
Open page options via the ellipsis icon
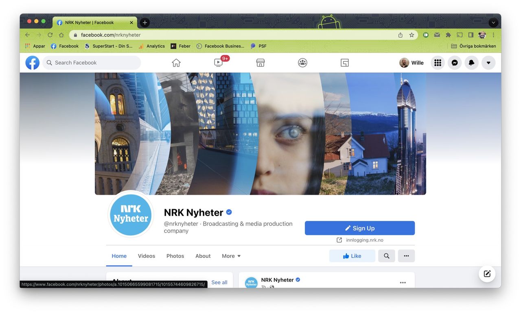point(406,256)
